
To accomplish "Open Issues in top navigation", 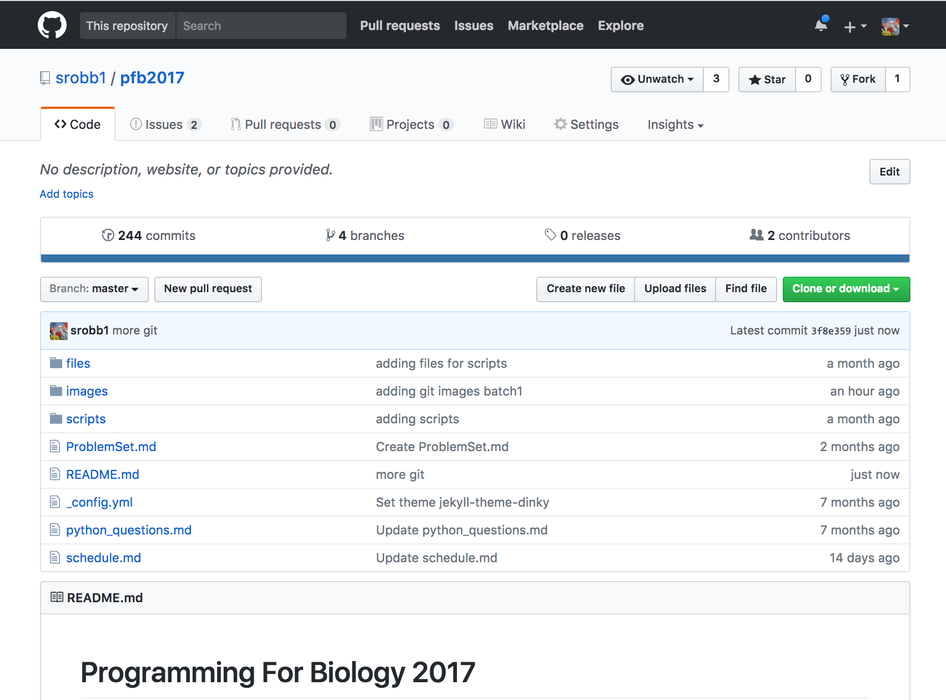I will pyautogui.click(x=474, y=26).
